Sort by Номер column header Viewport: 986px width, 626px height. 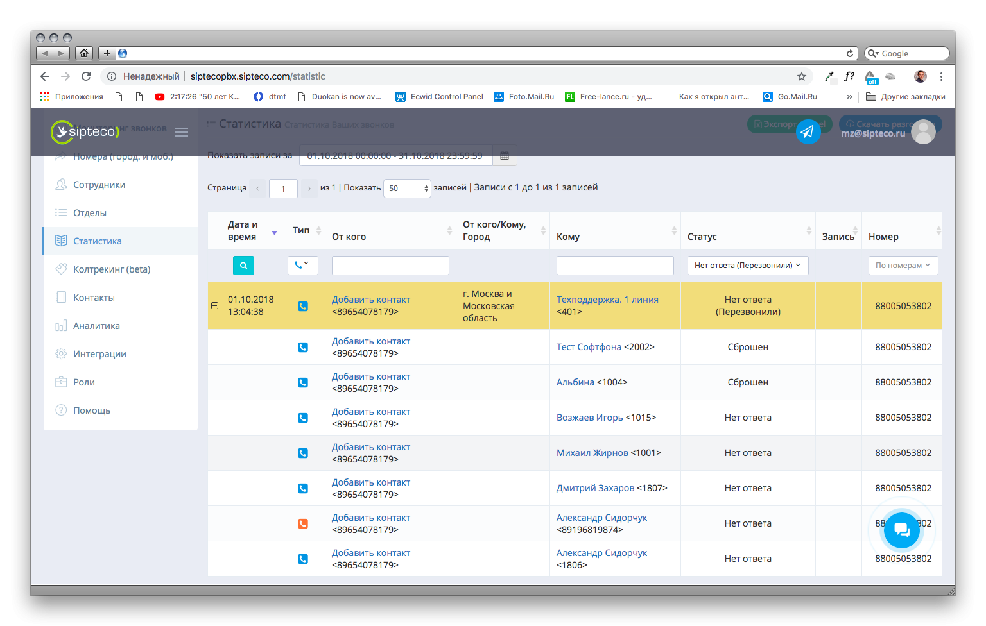902,230
